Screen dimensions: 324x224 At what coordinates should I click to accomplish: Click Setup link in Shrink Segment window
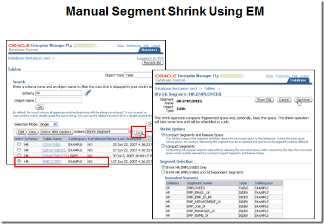[x=269, y=76]
